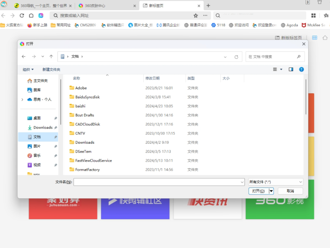Open 新手上路 bookmark
Image resolution: width=330 pixels, height=248 pixels.
tap(37, 25)
